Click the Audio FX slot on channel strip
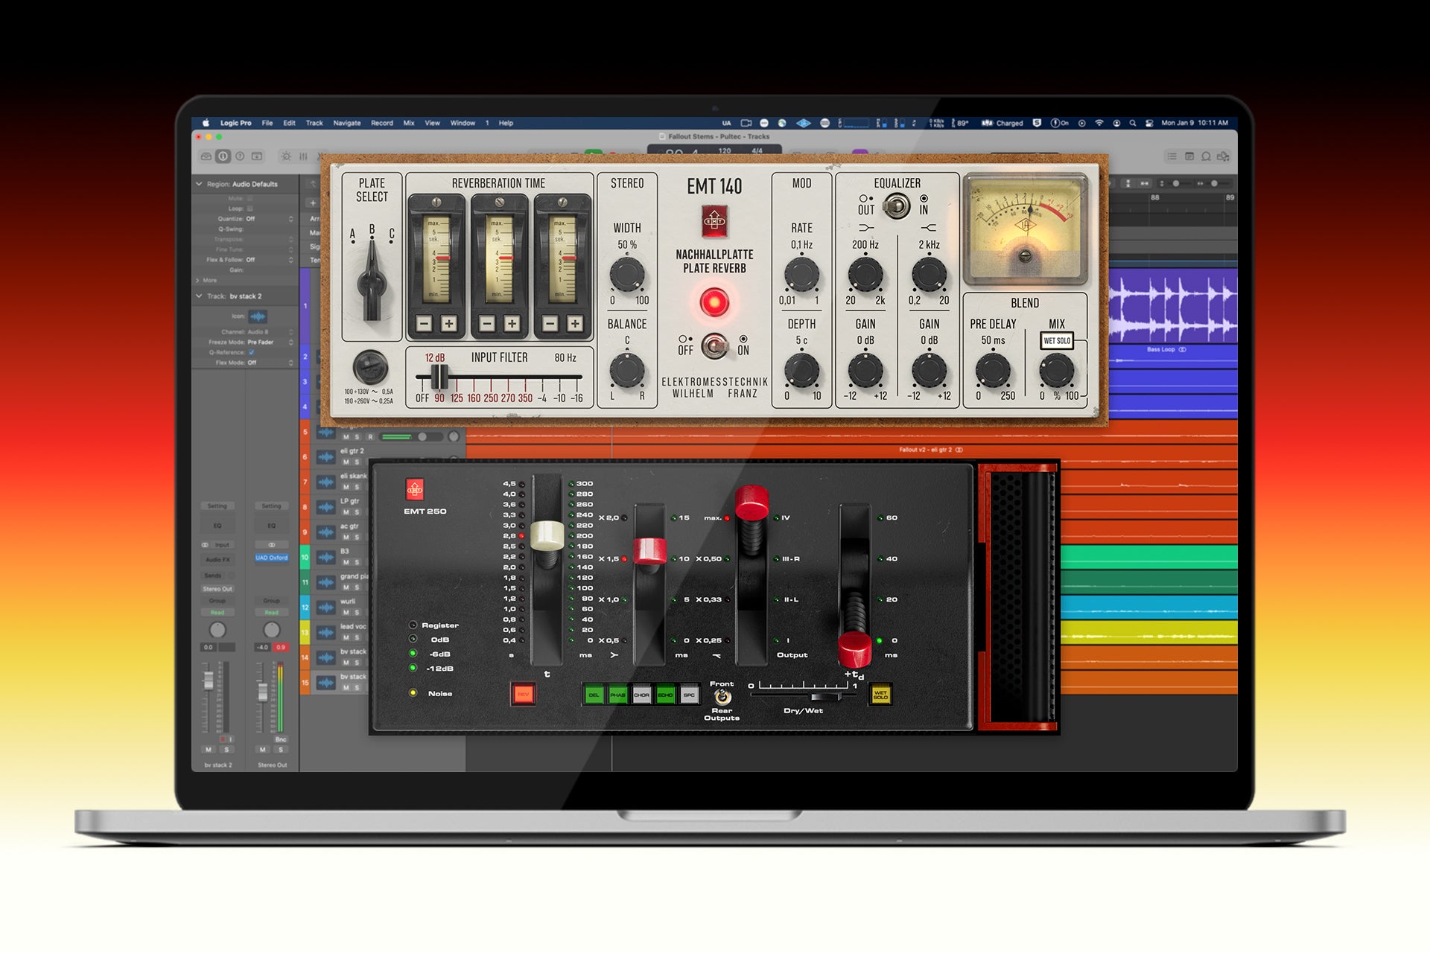This screenshot has width=1430, height=953. pos(217,559)
